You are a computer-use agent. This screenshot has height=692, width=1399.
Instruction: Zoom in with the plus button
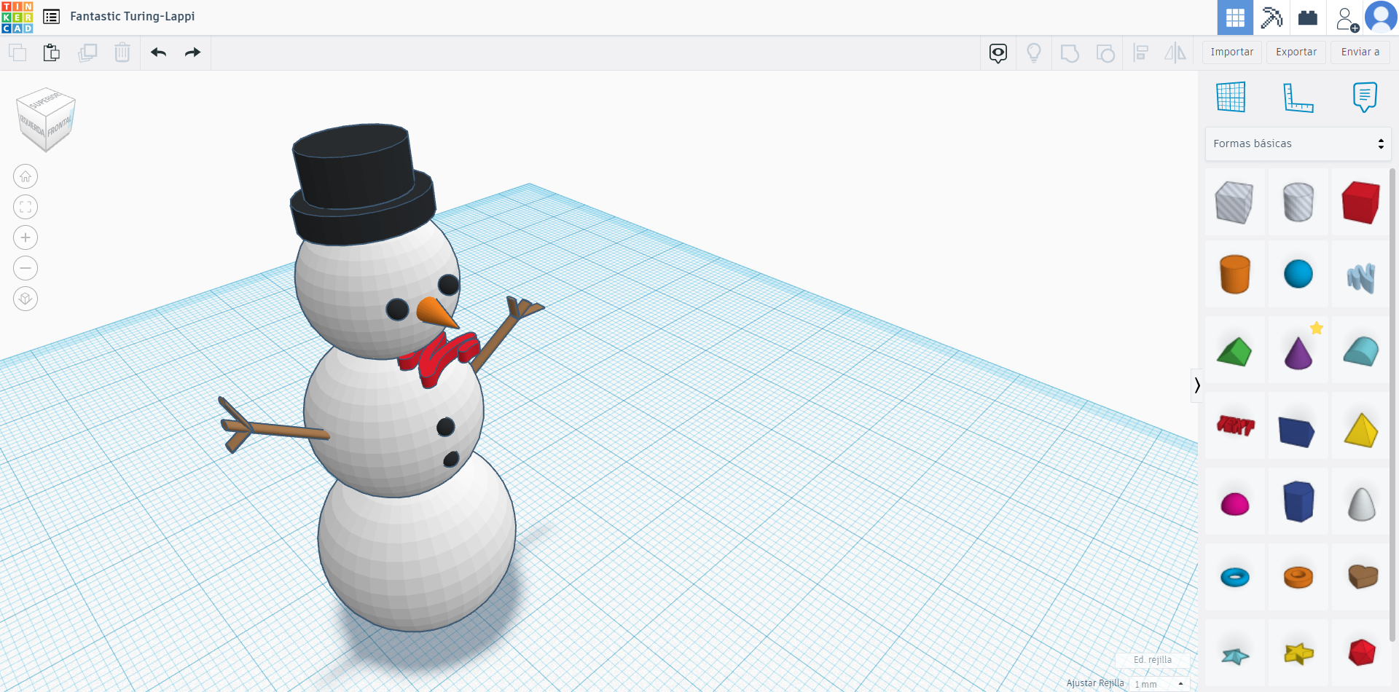point(26,237)
